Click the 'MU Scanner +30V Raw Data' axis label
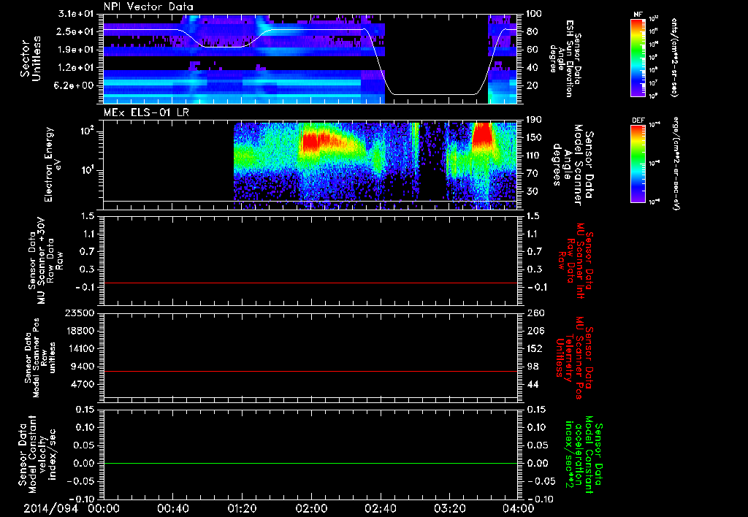This screenshot has width=748, height=517. (x=45, y=261)
